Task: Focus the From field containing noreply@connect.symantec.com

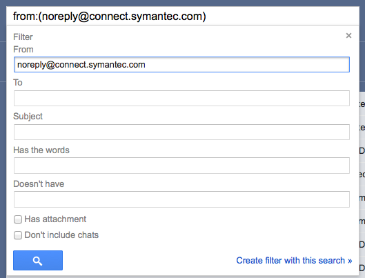Action: [181, 64]
